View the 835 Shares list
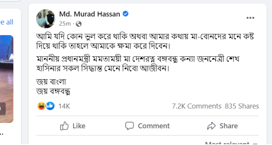This screenshot has width=272, height=145. [242, 106]
